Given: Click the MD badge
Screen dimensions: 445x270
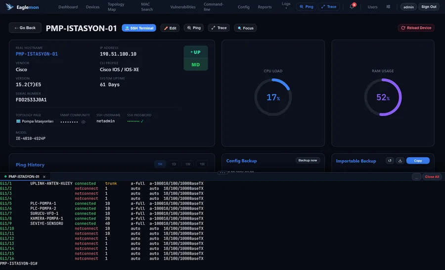Looking at the screenshot, I should [x=195, y=64].
